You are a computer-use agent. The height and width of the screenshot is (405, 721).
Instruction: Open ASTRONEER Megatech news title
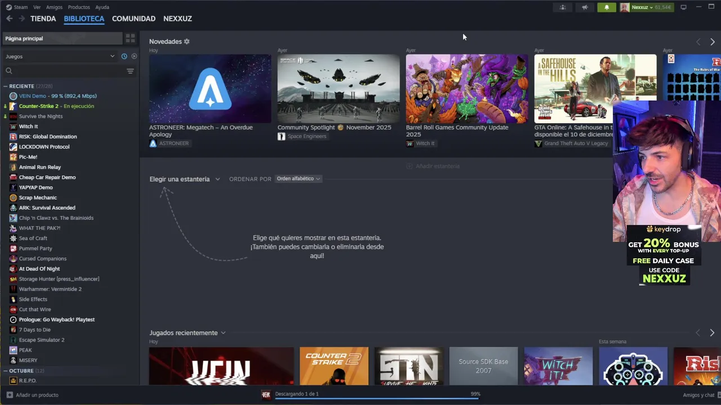pos(201,130)
